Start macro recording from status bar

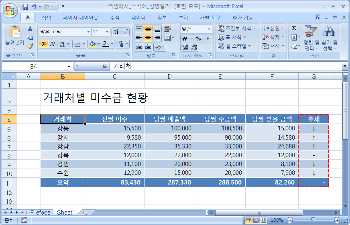(x=24, y=220)
